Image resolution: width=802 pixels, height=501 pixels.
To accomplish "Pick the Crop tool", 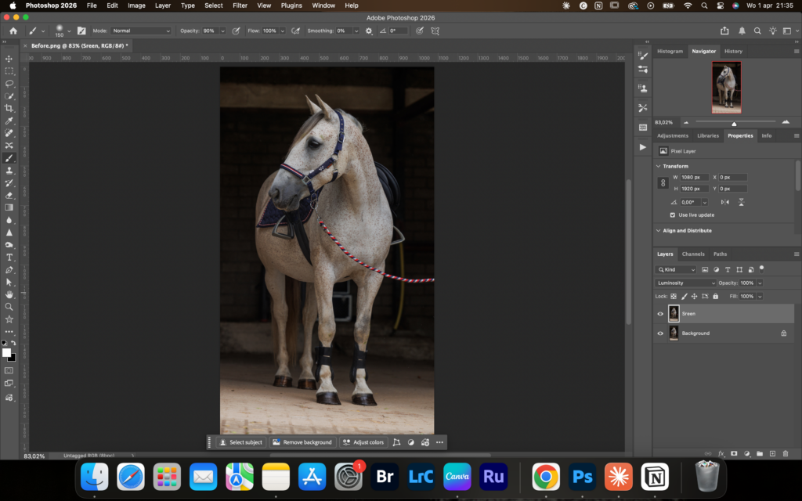I will coord(9,108).
